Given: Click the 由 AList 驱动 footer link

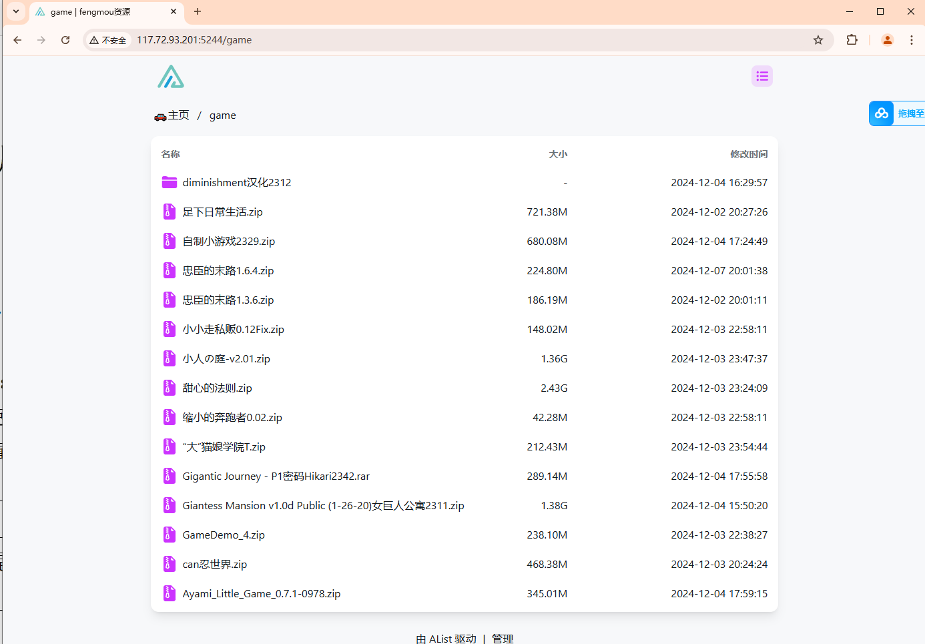Looking at the screenshot, I should tap(446, 639).
